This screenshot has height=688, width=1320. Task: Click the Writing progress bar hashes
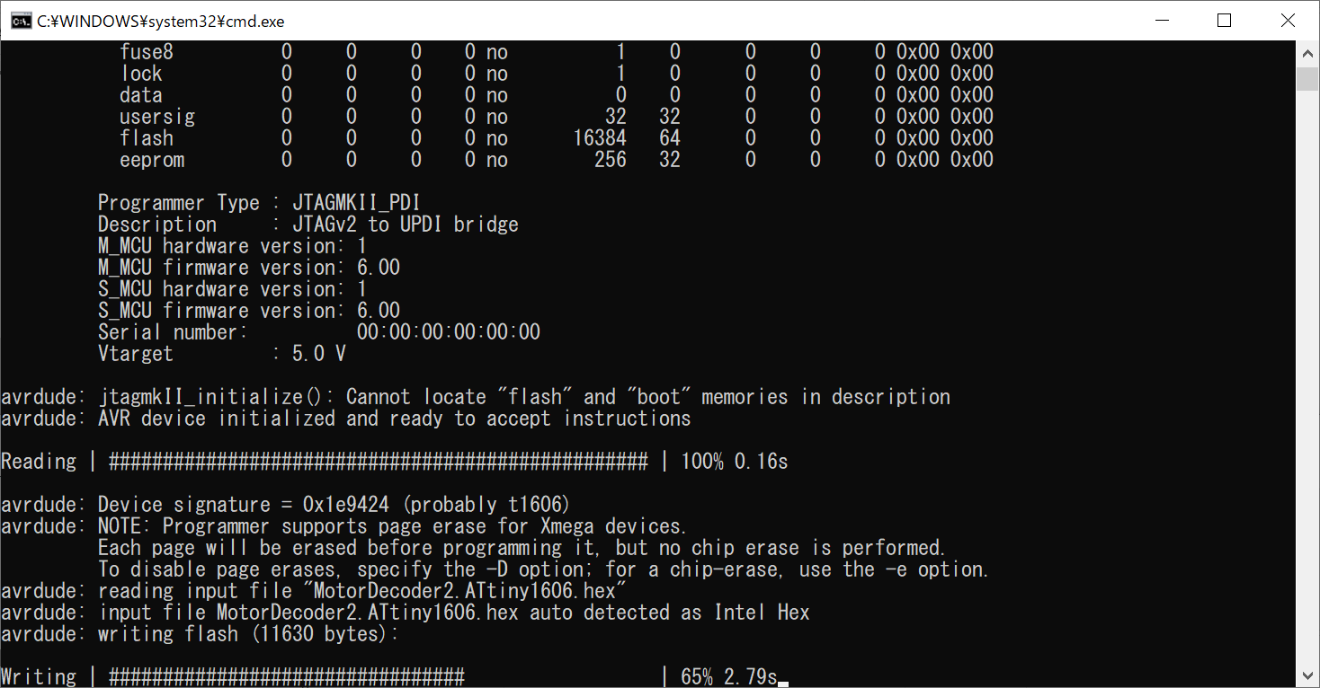tap(286, 677)
